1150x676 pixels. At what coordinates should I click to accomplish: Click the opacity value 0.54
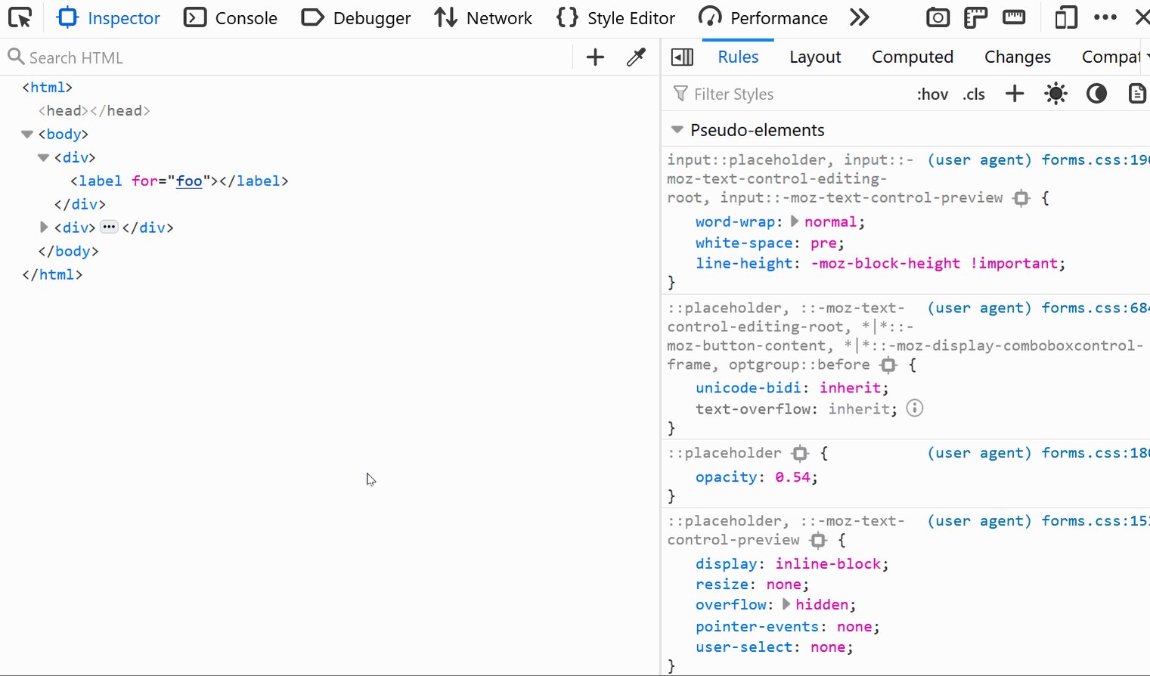pyautogui.click(x=792, y=477)
